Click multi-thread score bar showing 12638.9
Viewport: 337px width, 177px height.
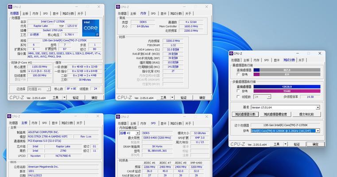[x=287, y=87]
